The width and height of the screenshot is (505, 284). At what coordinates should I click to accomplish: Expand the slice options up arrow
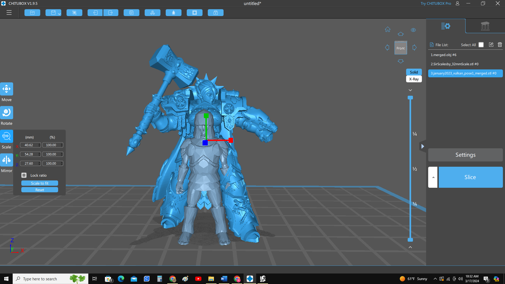[433, 177]
